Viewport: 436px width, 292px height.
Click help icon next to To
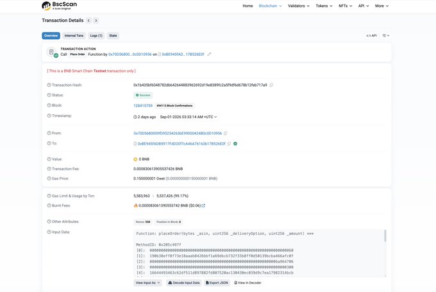(49, 143)
